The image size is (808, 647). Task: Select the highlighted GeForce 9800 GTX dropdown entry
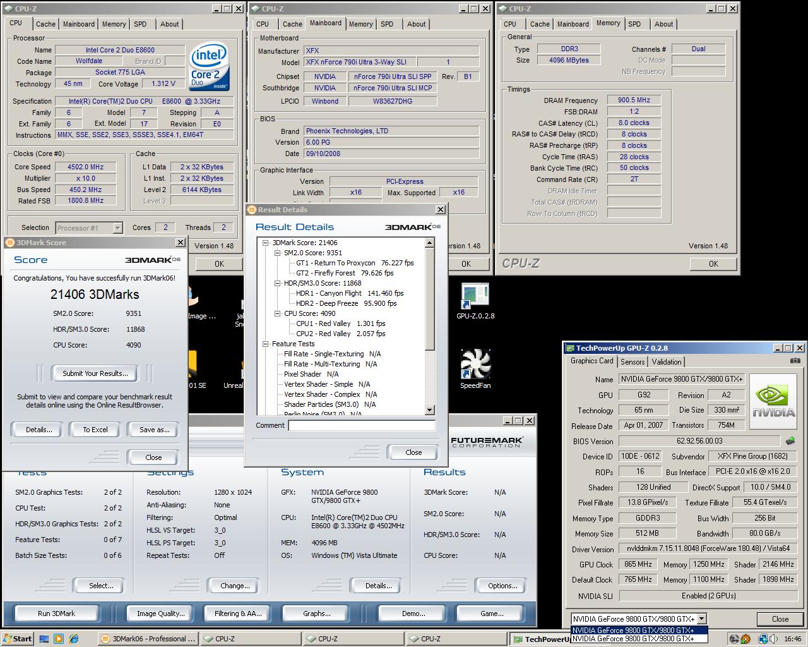click(x=639, y=630)
